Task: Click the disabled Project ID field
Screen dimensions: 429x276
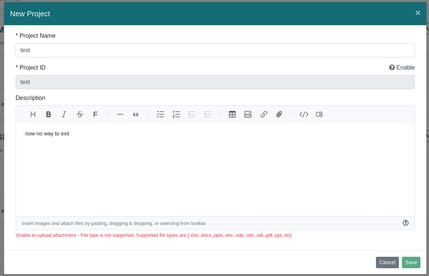Action: pyautogui.click(x=215, y=82)
